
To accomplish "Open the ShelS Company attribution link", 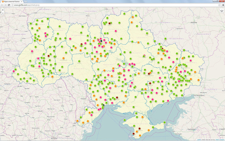I will [220, 140].
